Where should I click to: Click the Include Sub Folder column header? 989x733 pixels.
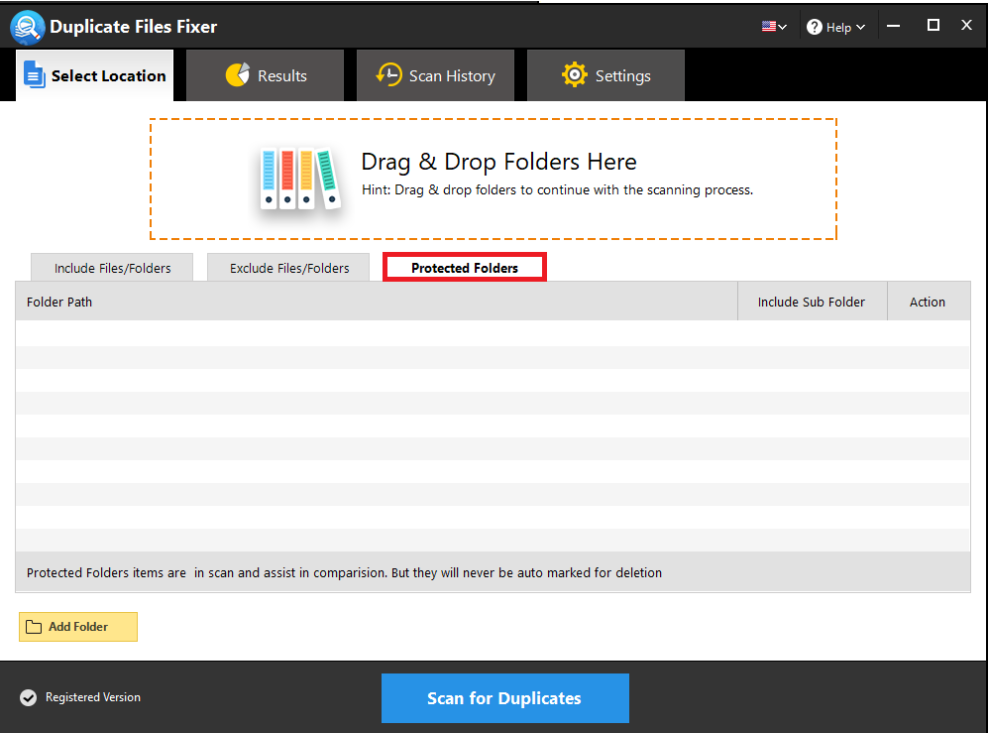pos(812,302)
